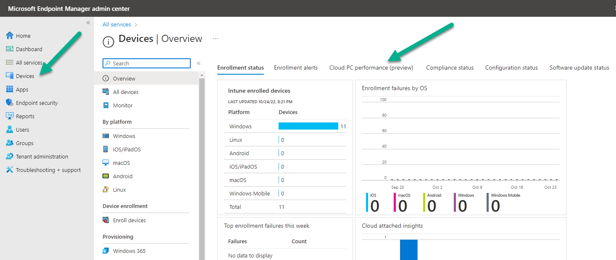This screenshot has height=260, width=616.
Task: Click the Linux penguin icon
Action: coord(106,190)
